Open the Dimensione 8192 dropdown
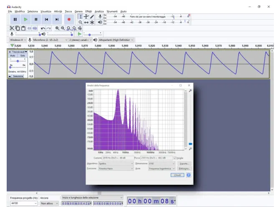 pos(162,163)
